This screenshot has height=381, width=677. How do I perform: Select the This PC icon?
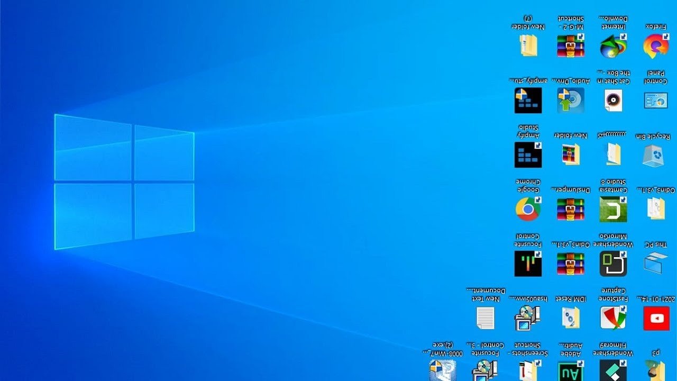(x=656, y=264)
